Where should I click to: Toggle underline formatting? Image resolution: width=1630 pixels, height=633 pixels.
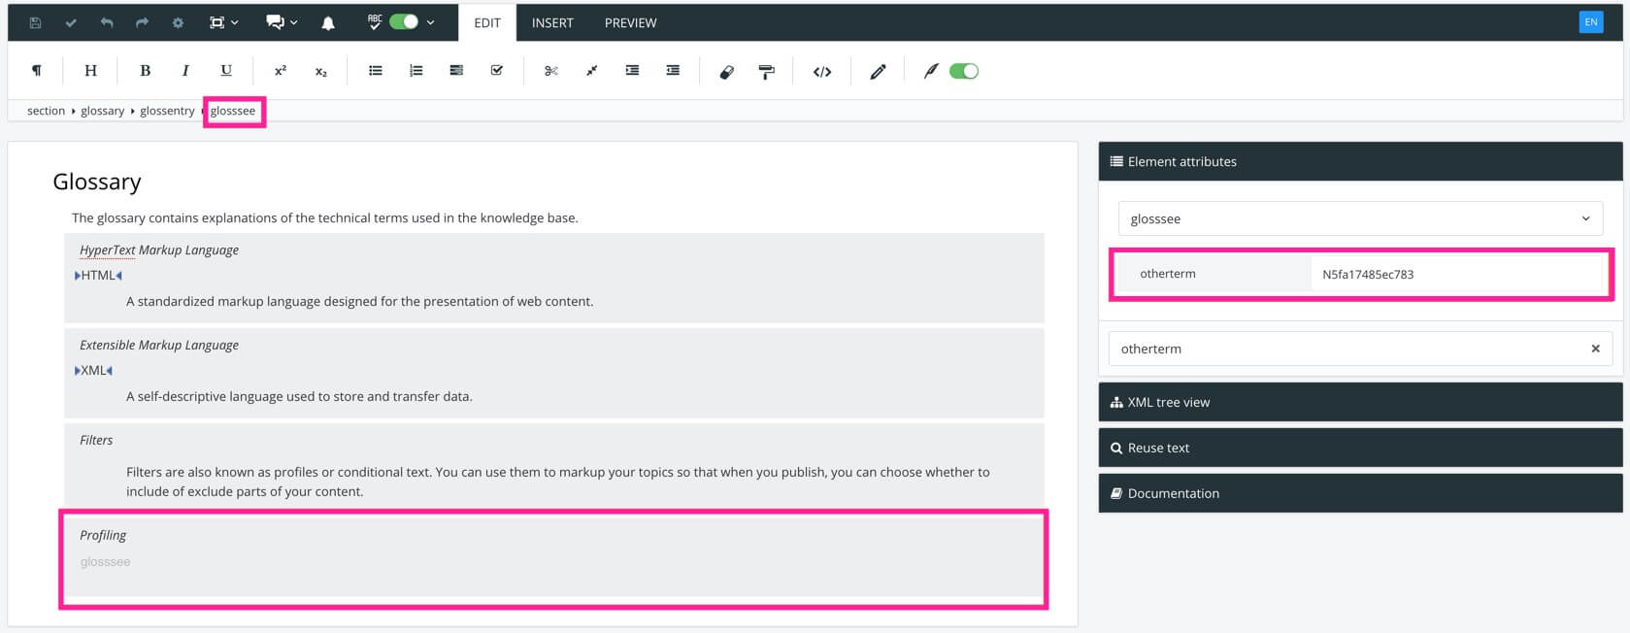coord(226,70)
